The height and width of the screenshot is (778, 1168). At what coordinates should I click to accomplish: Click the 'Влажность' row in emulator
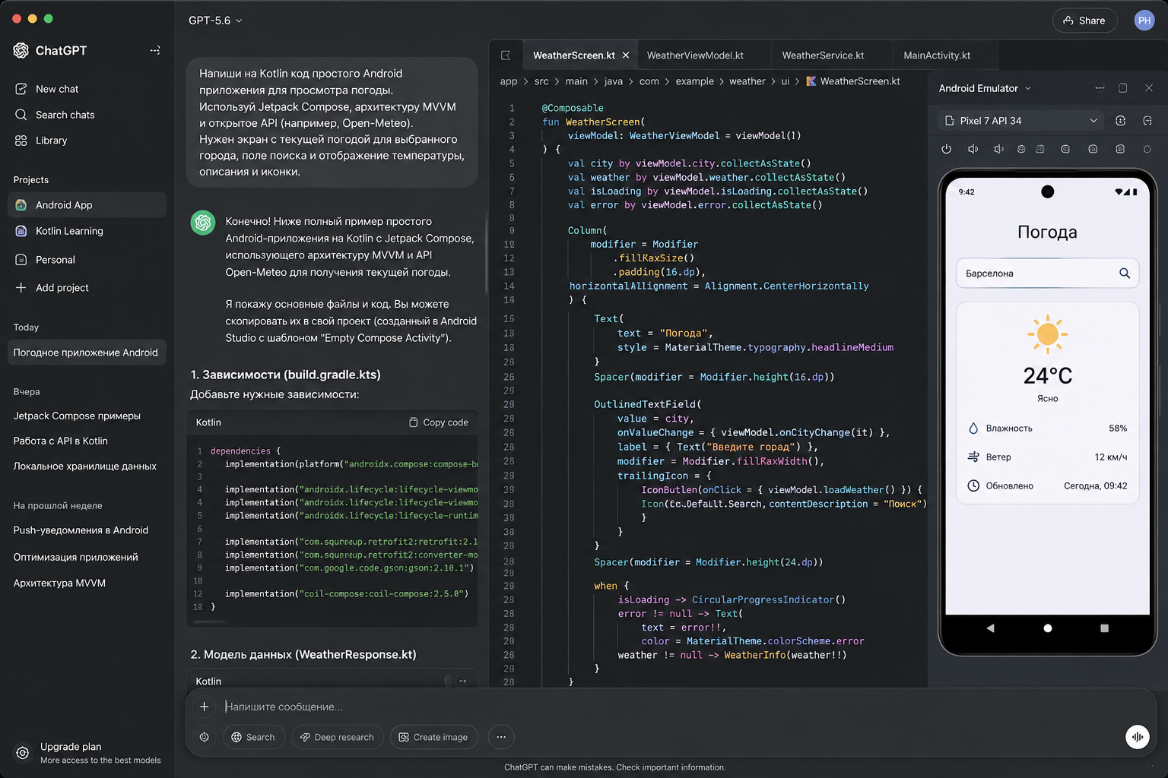[x=1047, y=429]
